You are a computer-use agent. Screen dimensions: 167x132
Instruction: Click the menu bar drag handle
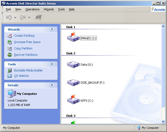(2, 9)
